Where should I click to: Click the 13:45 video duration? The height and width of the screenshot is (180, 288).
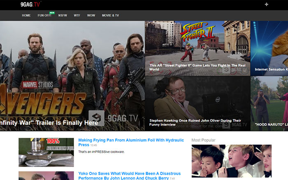click(93, 145)
